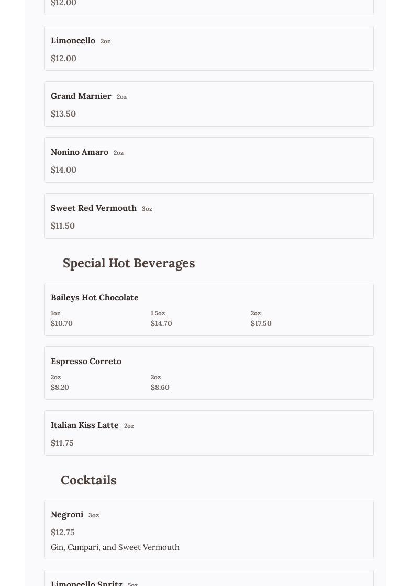Click the $13.50 Grand Marnier price
The width and height of the screenshot is (411, 586).
point(63,114)
